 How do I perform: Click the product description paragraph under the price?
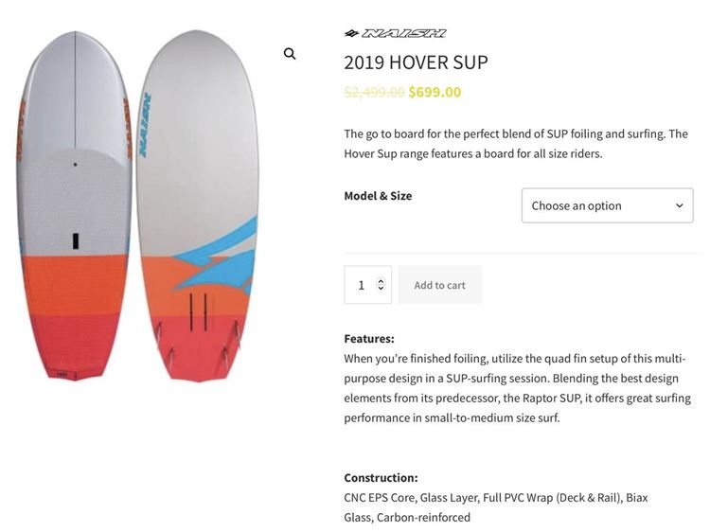coord(516,143)
